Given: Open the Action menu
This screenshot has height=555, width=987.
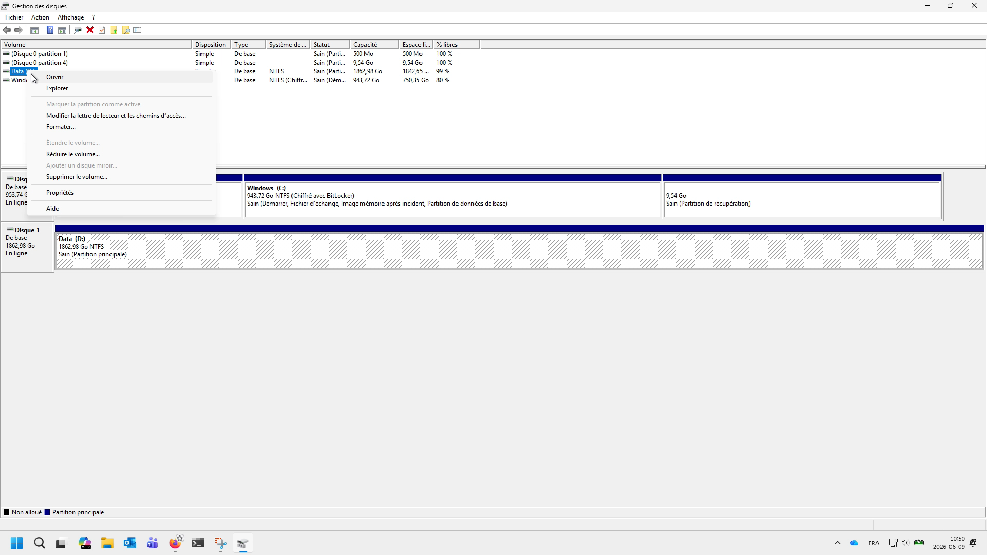Looking at the screenshot, I should (40, 17).
